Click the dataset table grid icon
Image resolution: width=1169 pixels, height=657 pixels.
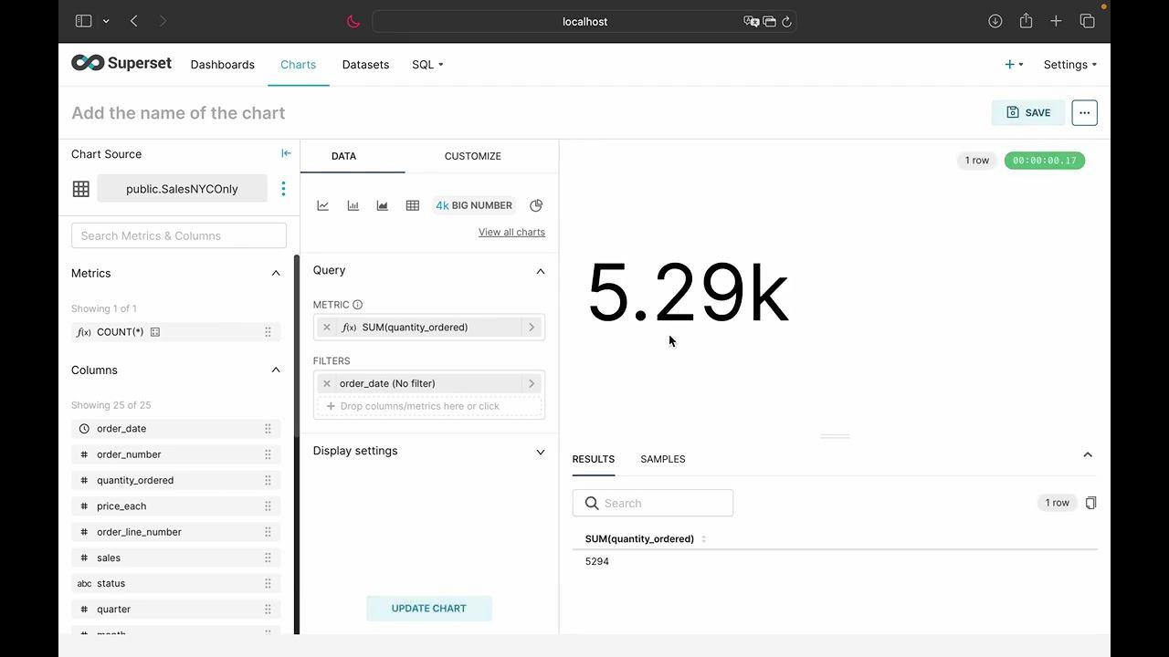[81, 189]
